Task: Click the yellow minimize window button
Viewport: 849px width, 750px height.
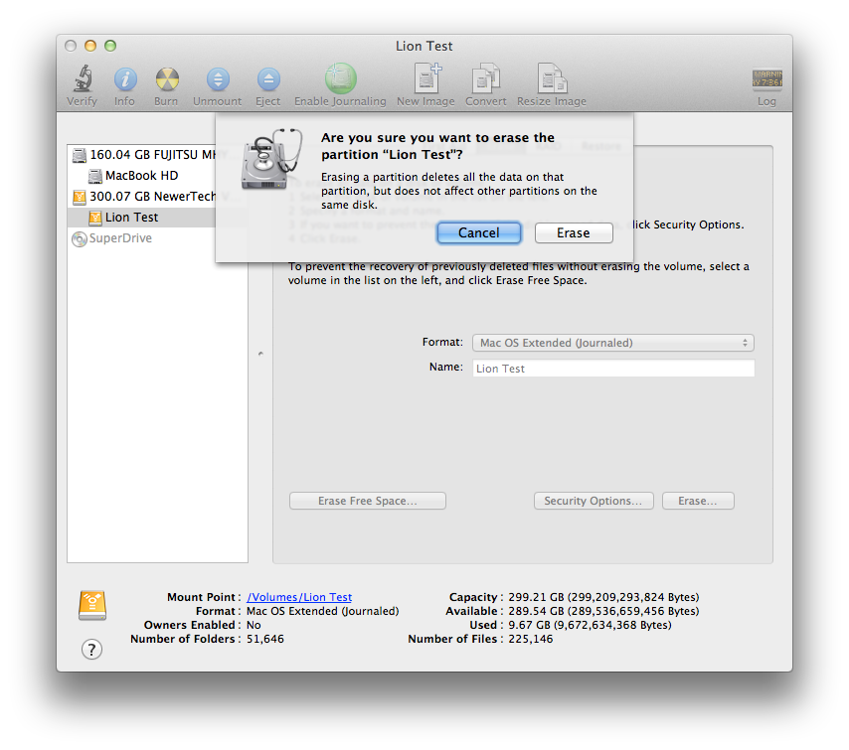Action: point(90,46)
